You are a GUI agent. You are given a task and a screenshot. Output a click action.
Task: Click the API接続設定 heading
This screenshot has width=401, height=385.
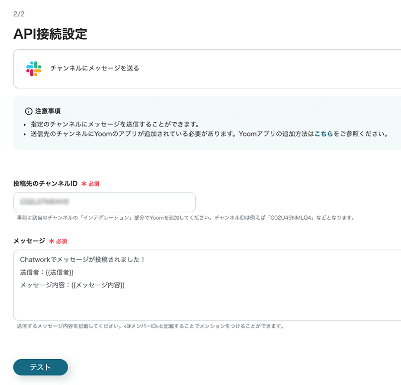click(50, 34)
